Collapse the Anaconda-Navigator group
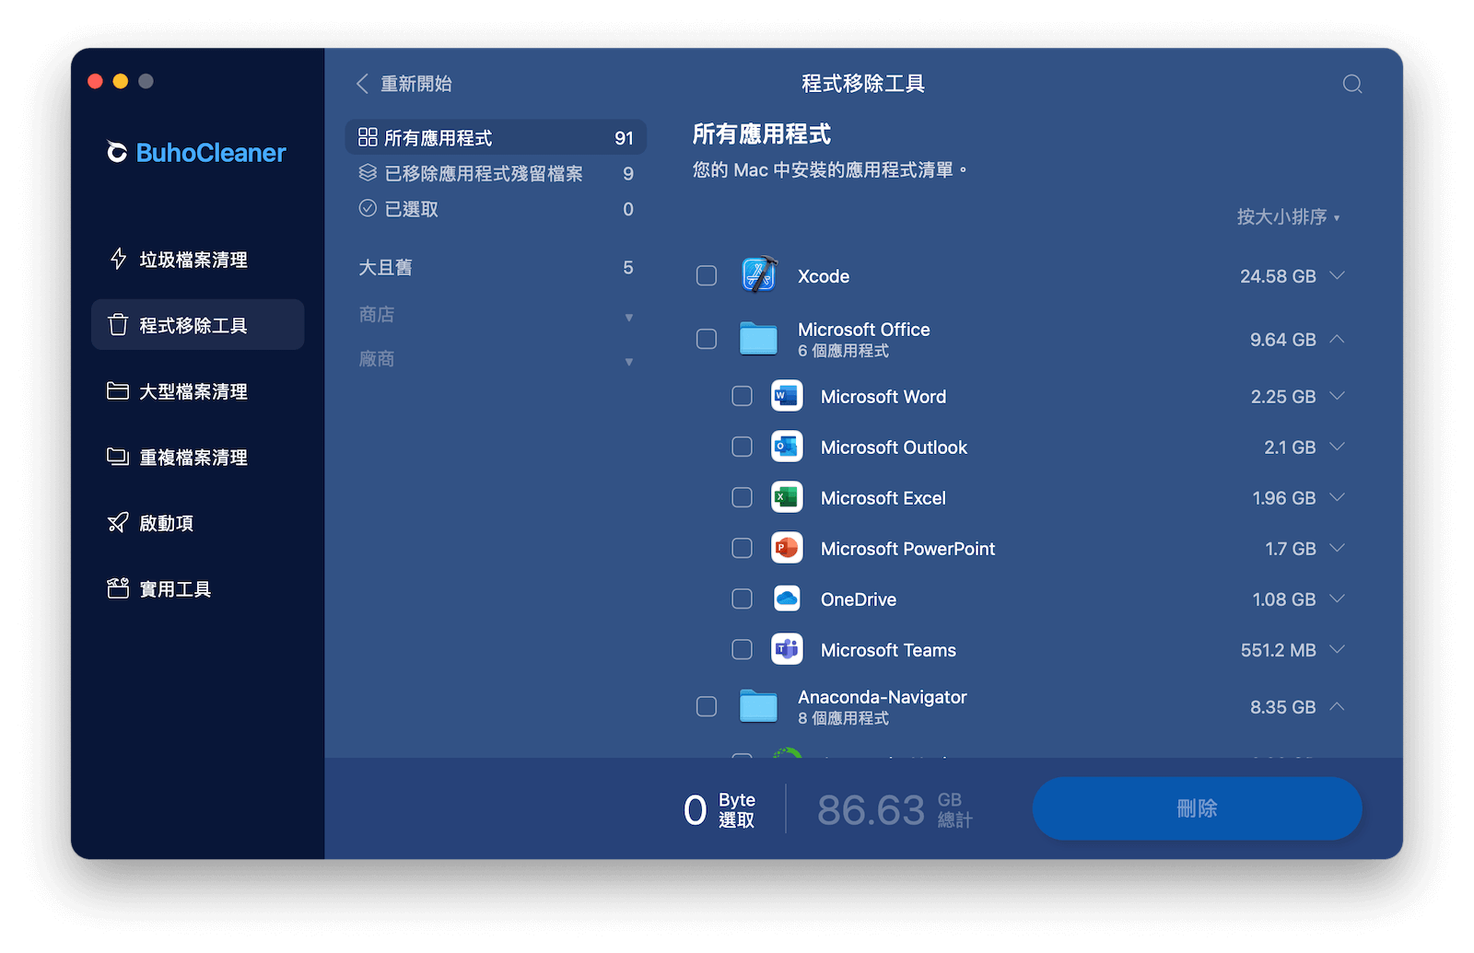 pos(1338,706)
